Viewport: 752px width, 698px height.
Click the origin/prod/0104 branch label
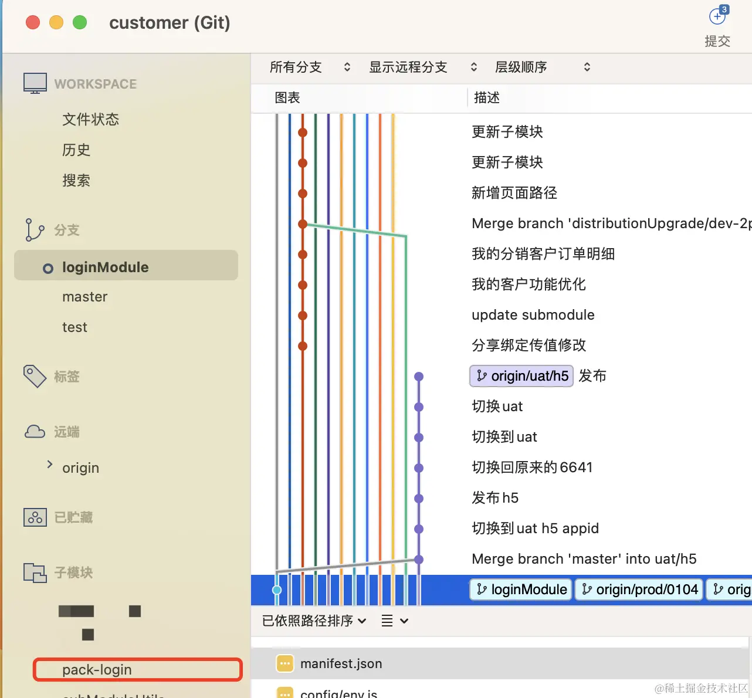click(639, 589)
